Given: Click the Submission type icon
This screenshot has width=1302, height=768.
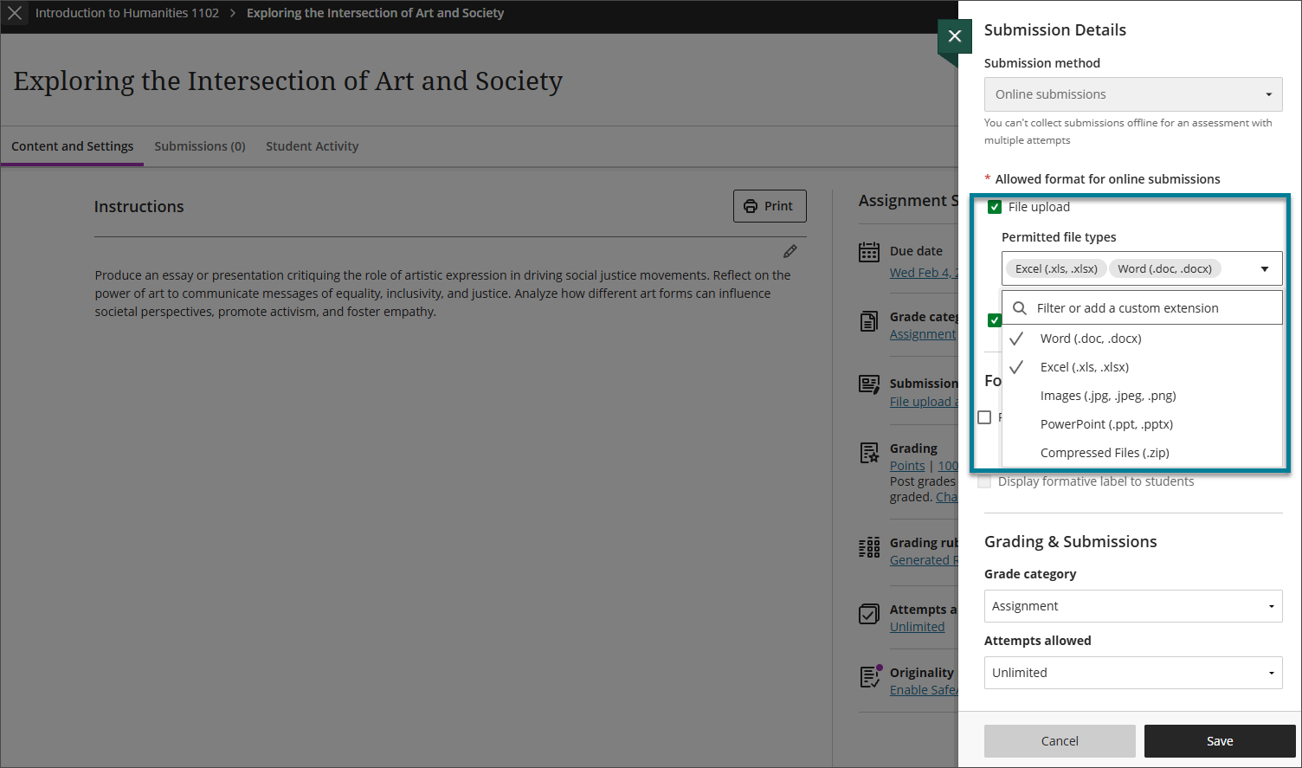Looking at the screenshot, I should click(x=869, y=384).
